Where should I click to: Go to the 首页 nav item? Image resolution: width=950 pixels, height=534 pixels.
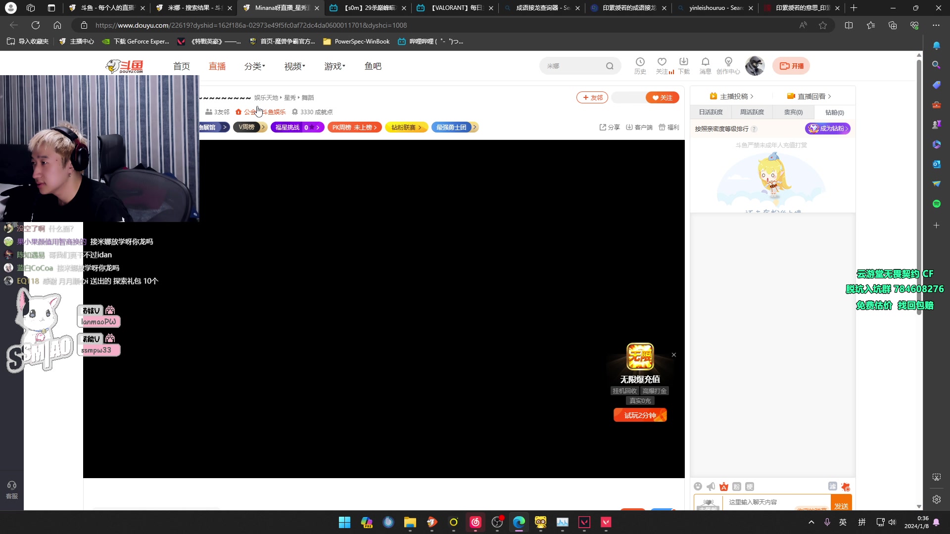[181, 66]
